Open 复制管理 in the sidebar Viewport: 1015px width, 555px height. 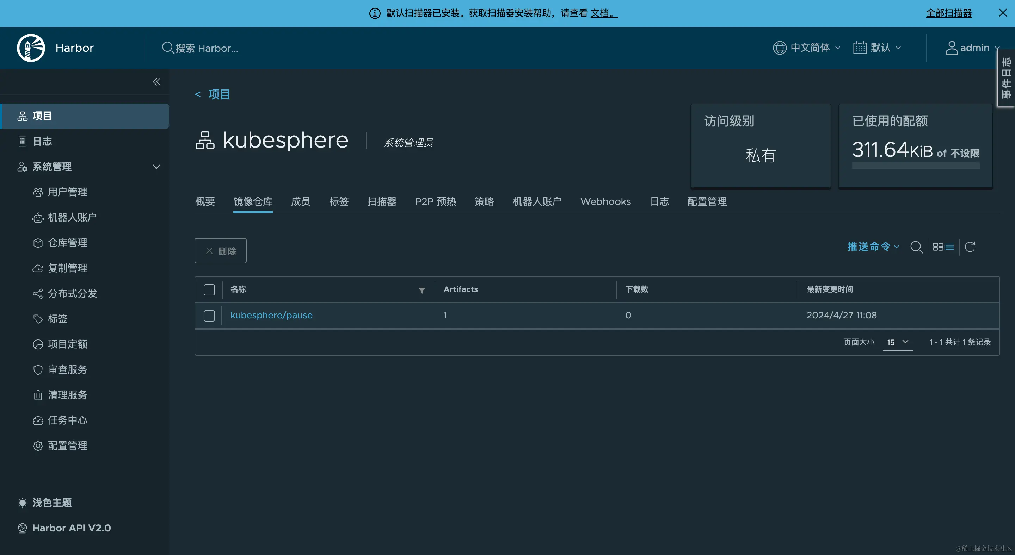pos(68,268)
